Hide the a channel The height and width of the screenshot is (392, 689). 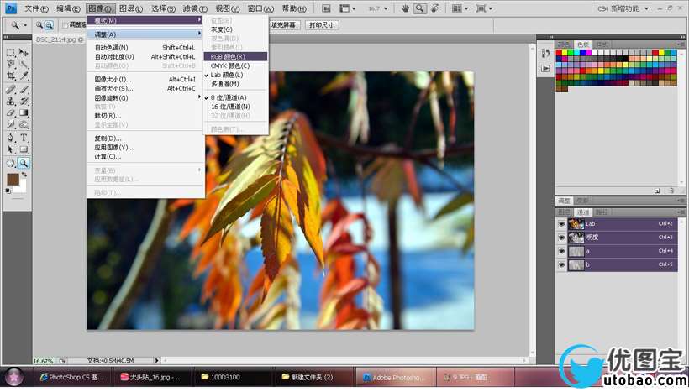(x=561, y=251)
